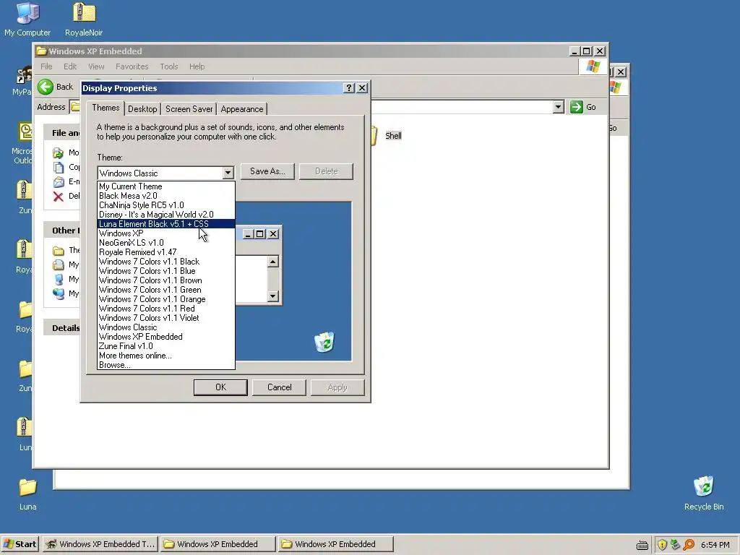Click the help question mark in Display Properties
Image resolution: width=740 pixels, height=555 pixels.
[348, 87]
